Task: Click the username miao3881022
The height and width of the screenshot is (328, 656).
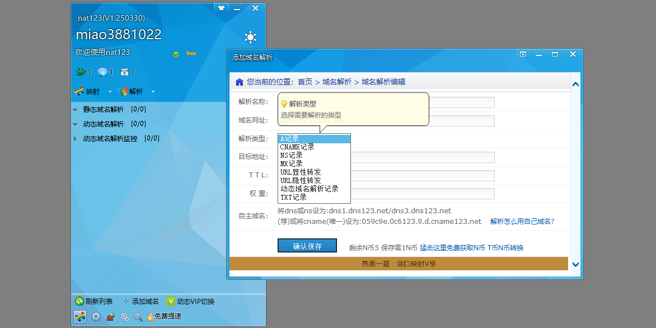Action: pyautogui.click(x=119, y=34)
